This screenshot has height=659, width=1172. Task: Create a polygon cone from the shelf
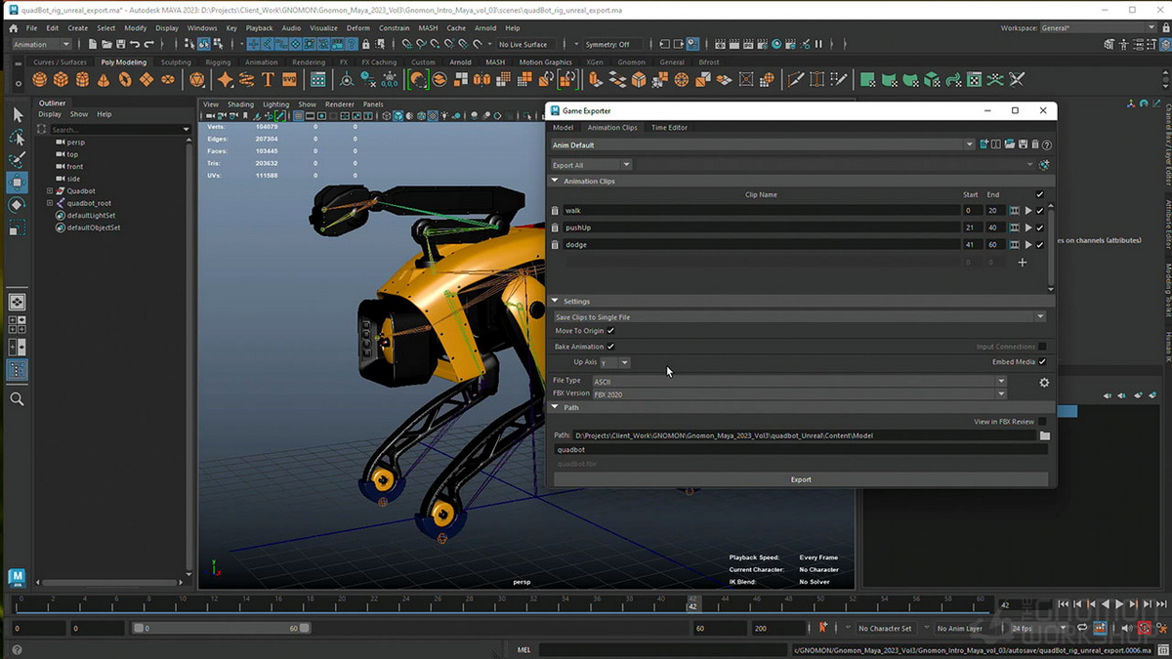(104, 80)
